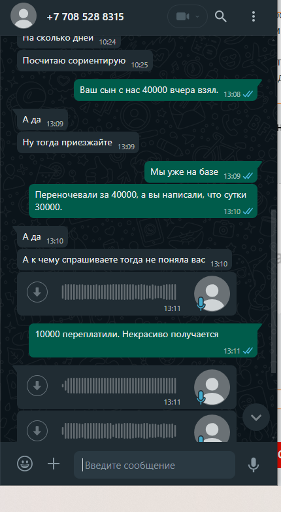Open chat search with magnifier icon
Screen dimensions: 281x512
pyautogui.click(x=221, y=16)
